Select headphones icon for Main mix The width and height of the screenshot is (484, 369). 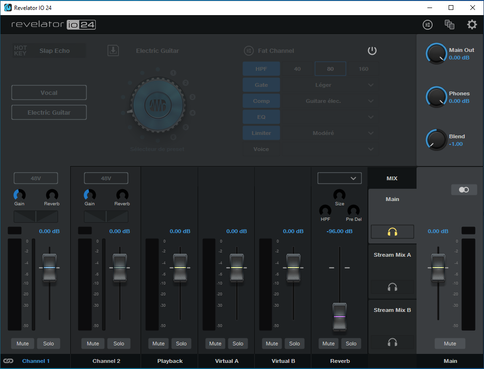click(x=392, y=232)
